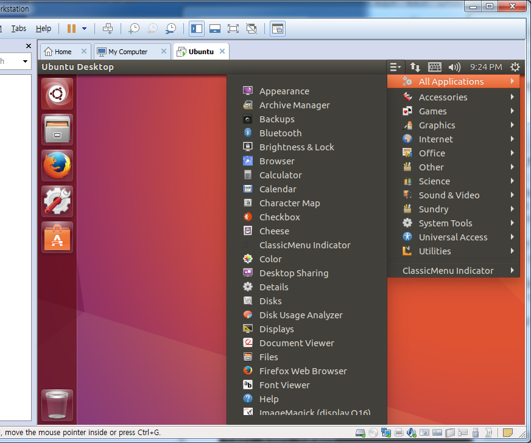Launch Firefox from the Unity launcher
The height and width of the screenshot is (443, 531).
[57, 166]
